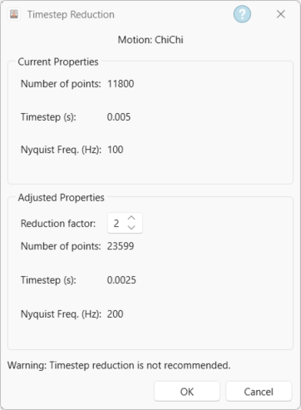Click the current Nyquist frequency value 100

[116, 150]
